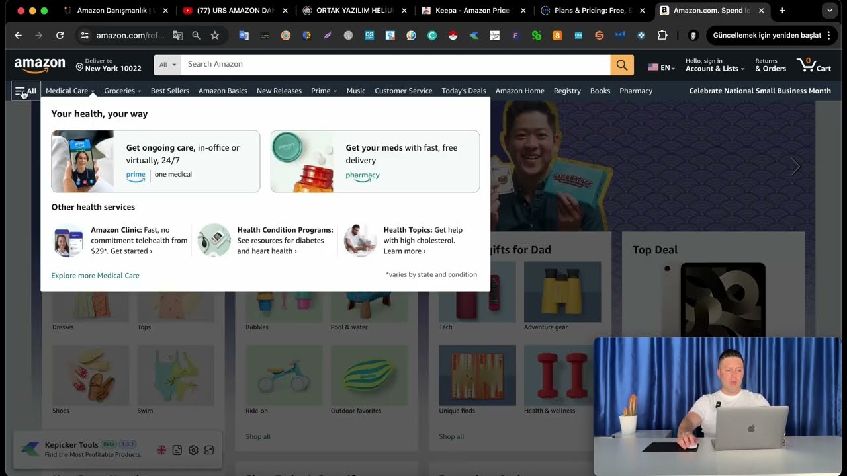Click the Kepicker Tools UK flag language icon
Image resolution: width=847 pixels, height=476 pixels.
(161, 450)
